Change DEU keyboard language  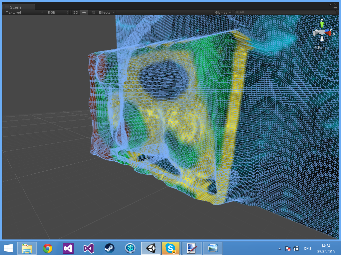click(307, 249)
